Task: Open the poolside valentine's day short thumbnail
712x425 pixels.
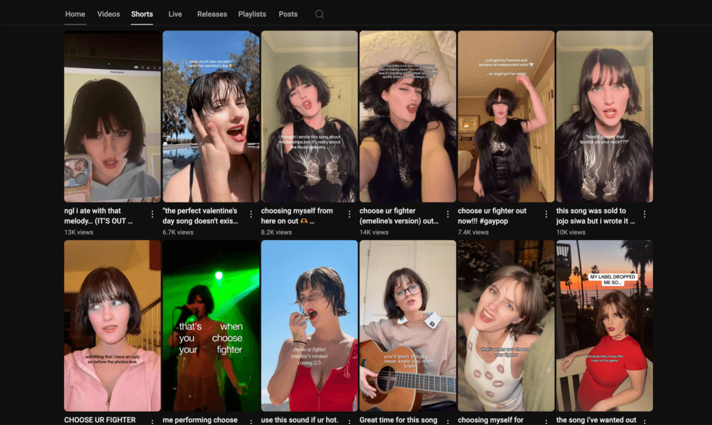Action: (211, 116)
